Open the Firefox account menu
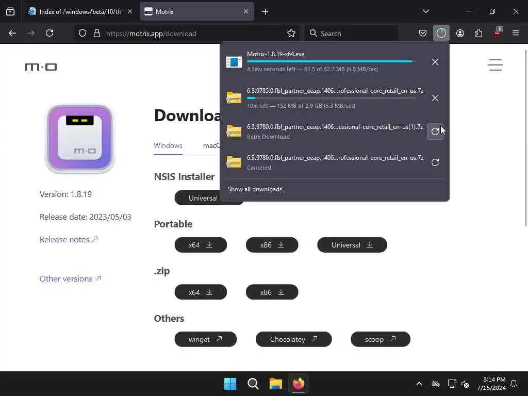 click(460, 34)
